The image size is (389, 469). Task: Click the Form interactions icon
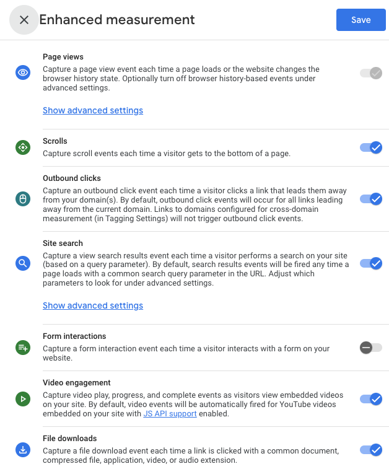coord(23,348)
